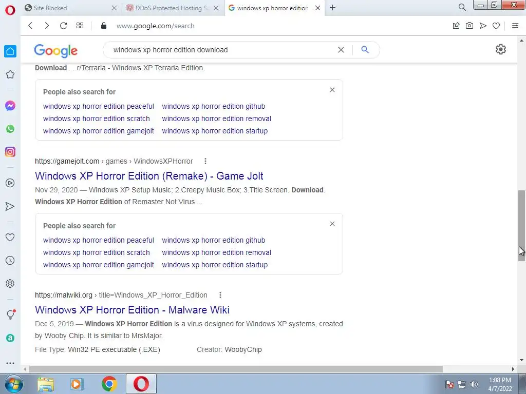Open the Google logo homepage link
The width and height of the screenshot is (526, 394).
click(x=55, y=51)
